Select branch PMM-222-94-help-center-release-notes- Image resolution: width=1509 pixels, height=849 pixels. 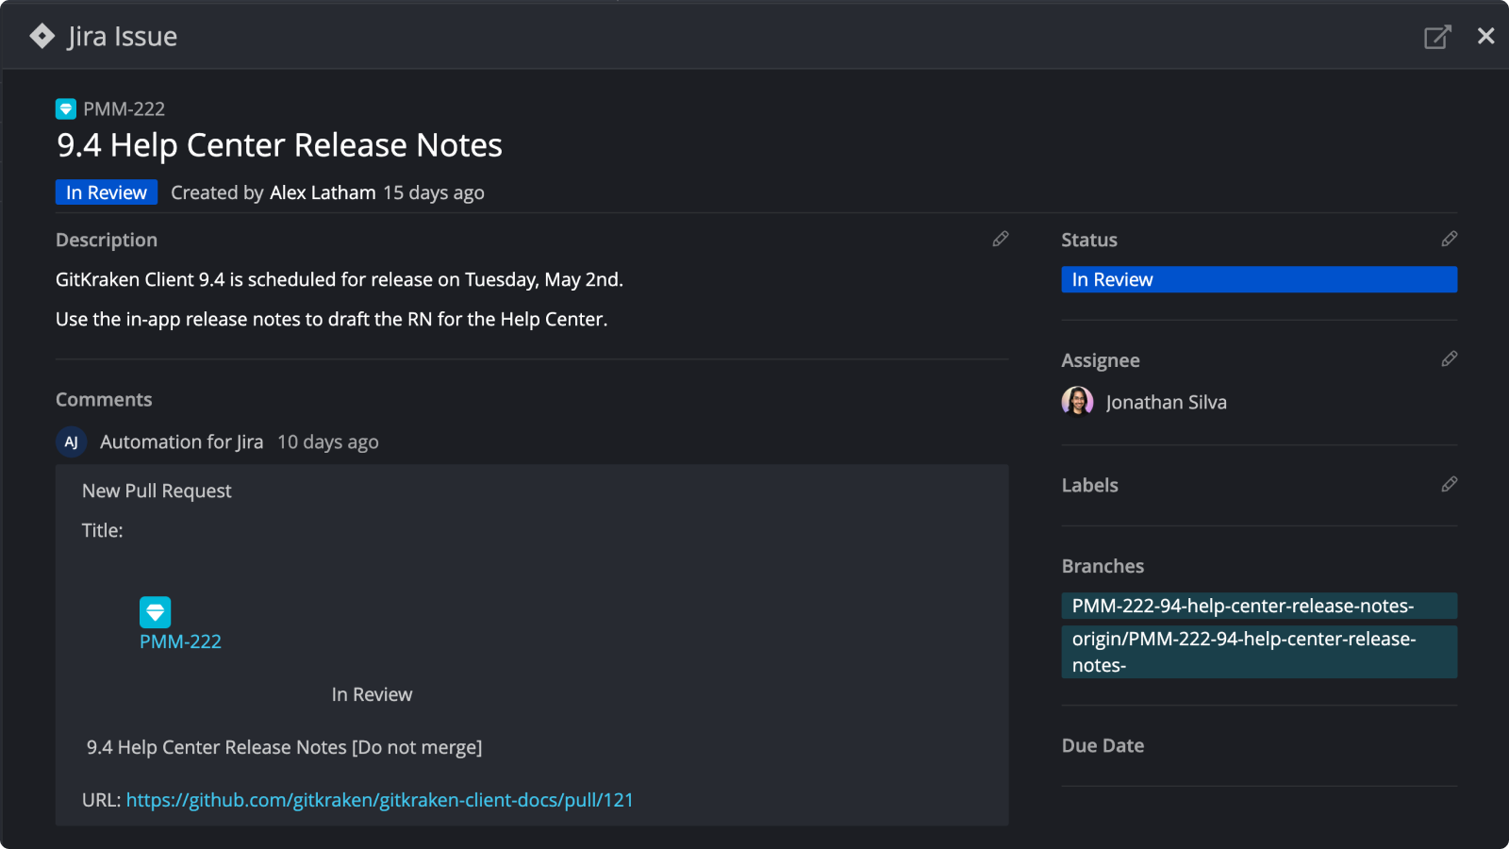click(x=1259, y=606)
